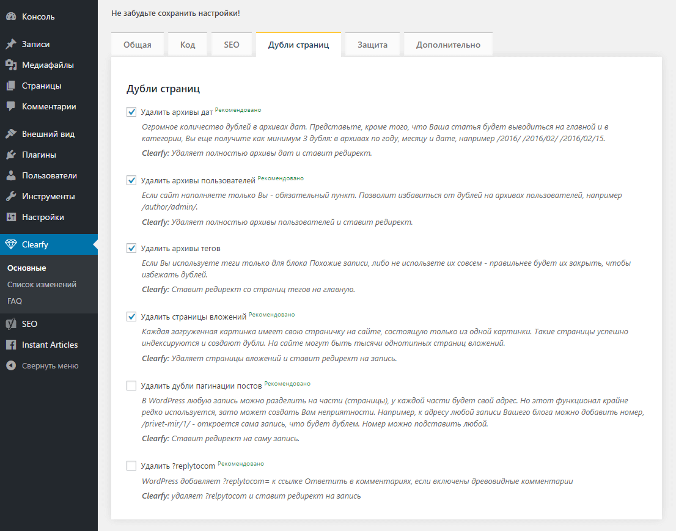The image size is (676, 531).
Task: Click the Плагины plug icon
Action: [11, 155]
